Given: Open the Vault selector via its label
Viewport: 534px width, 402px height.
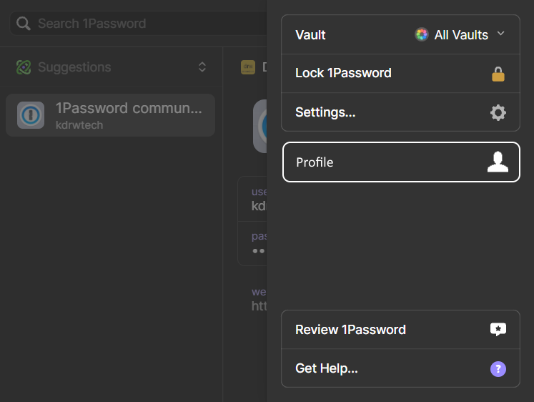Looking at the screenshot, I should tap(311, 34).
